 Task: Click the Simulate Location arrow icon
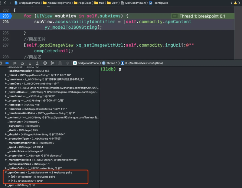(x=67, y=63)
